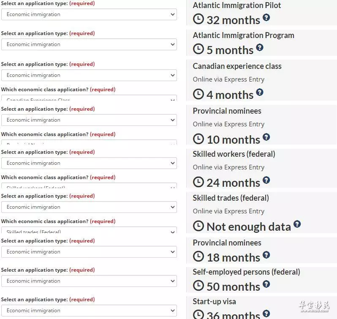Screen dimensions: 337x319
Task: Click clock icon beside 50 months
Action: coord(198,286)
